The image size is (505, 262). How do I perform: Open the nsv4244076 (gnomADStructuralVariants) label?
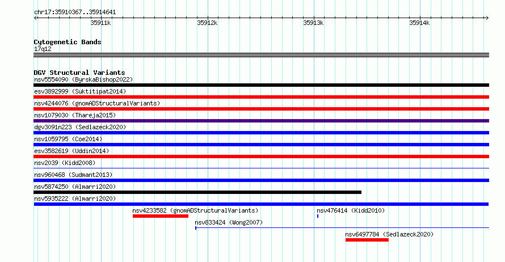(97, 103)
